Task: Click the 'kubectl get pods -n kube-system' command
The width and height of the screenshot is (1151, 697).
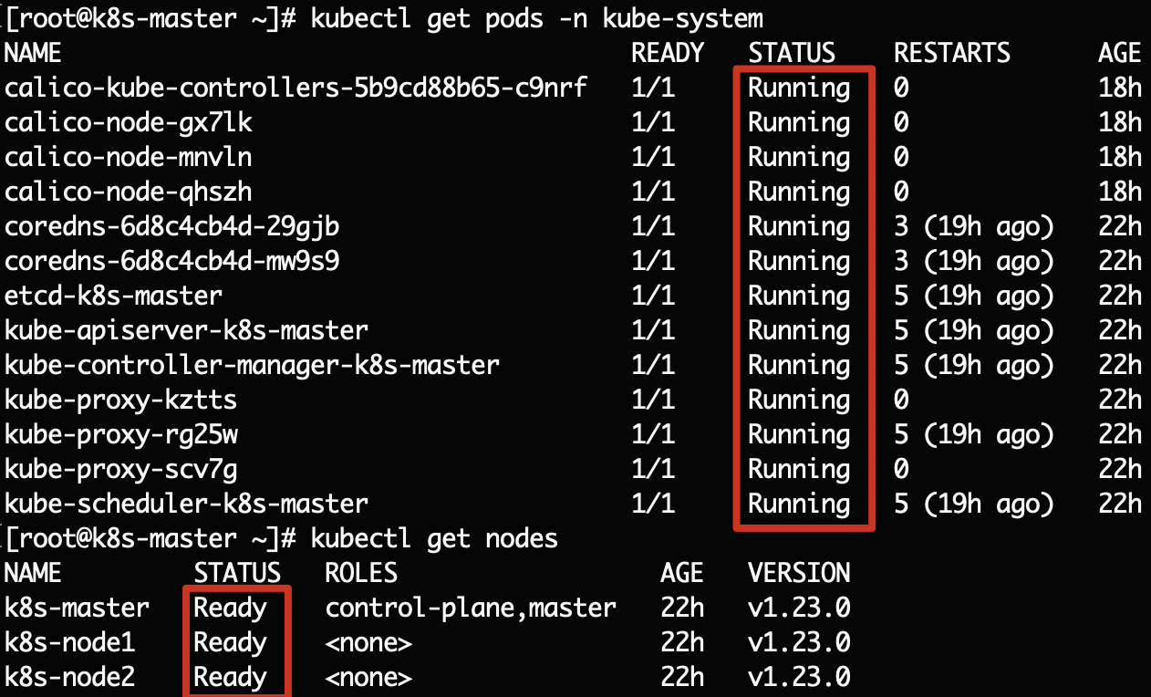Action: click(537, 19)
